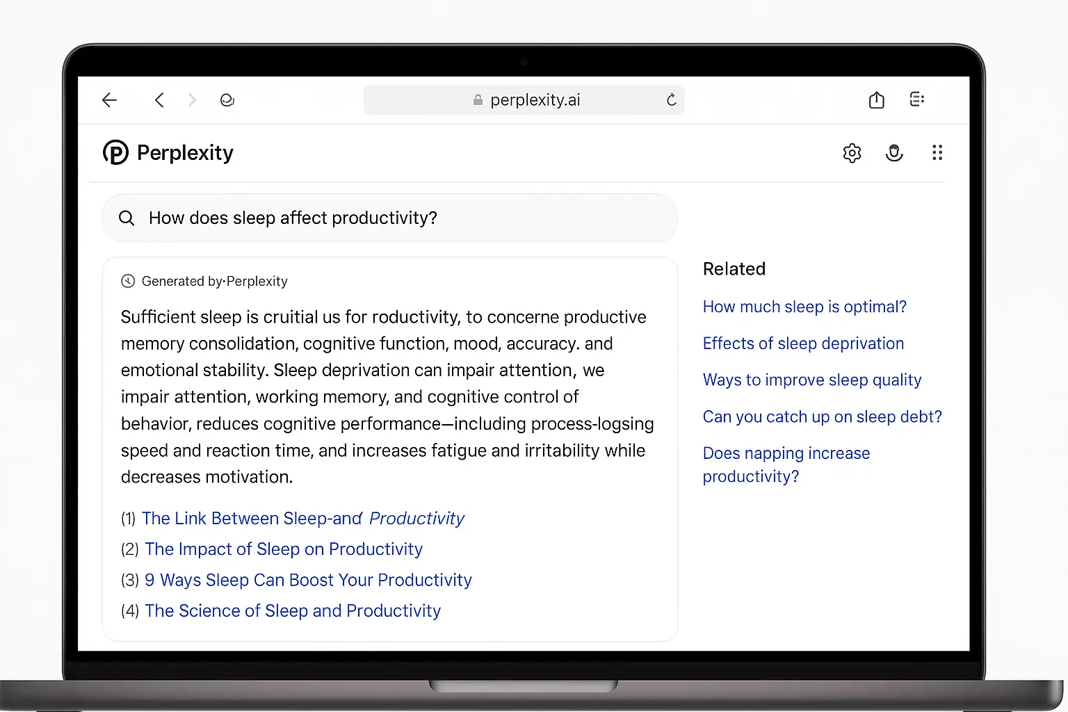Open the six-dot apps menu
The width and height of the screenshot is (1068, 712).
937,153
